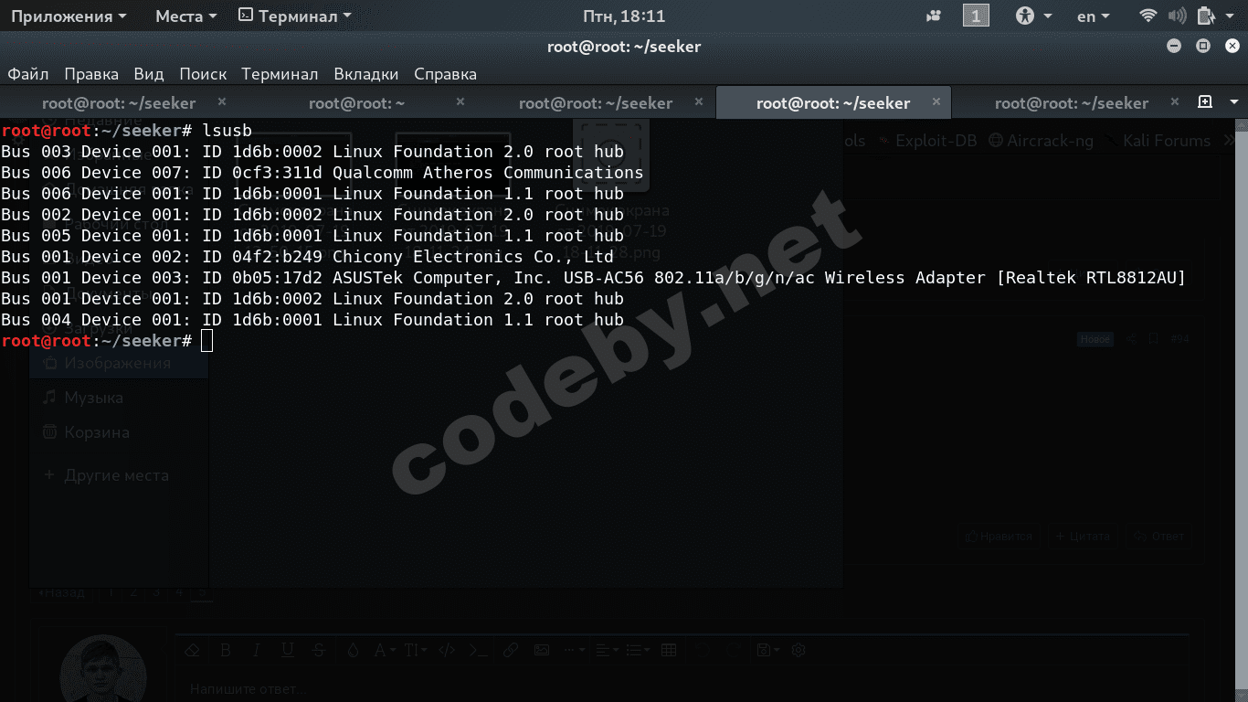Click the Нравится button in the background forum
Screen dimensions: 1248x702
click(x=999, y=537)
